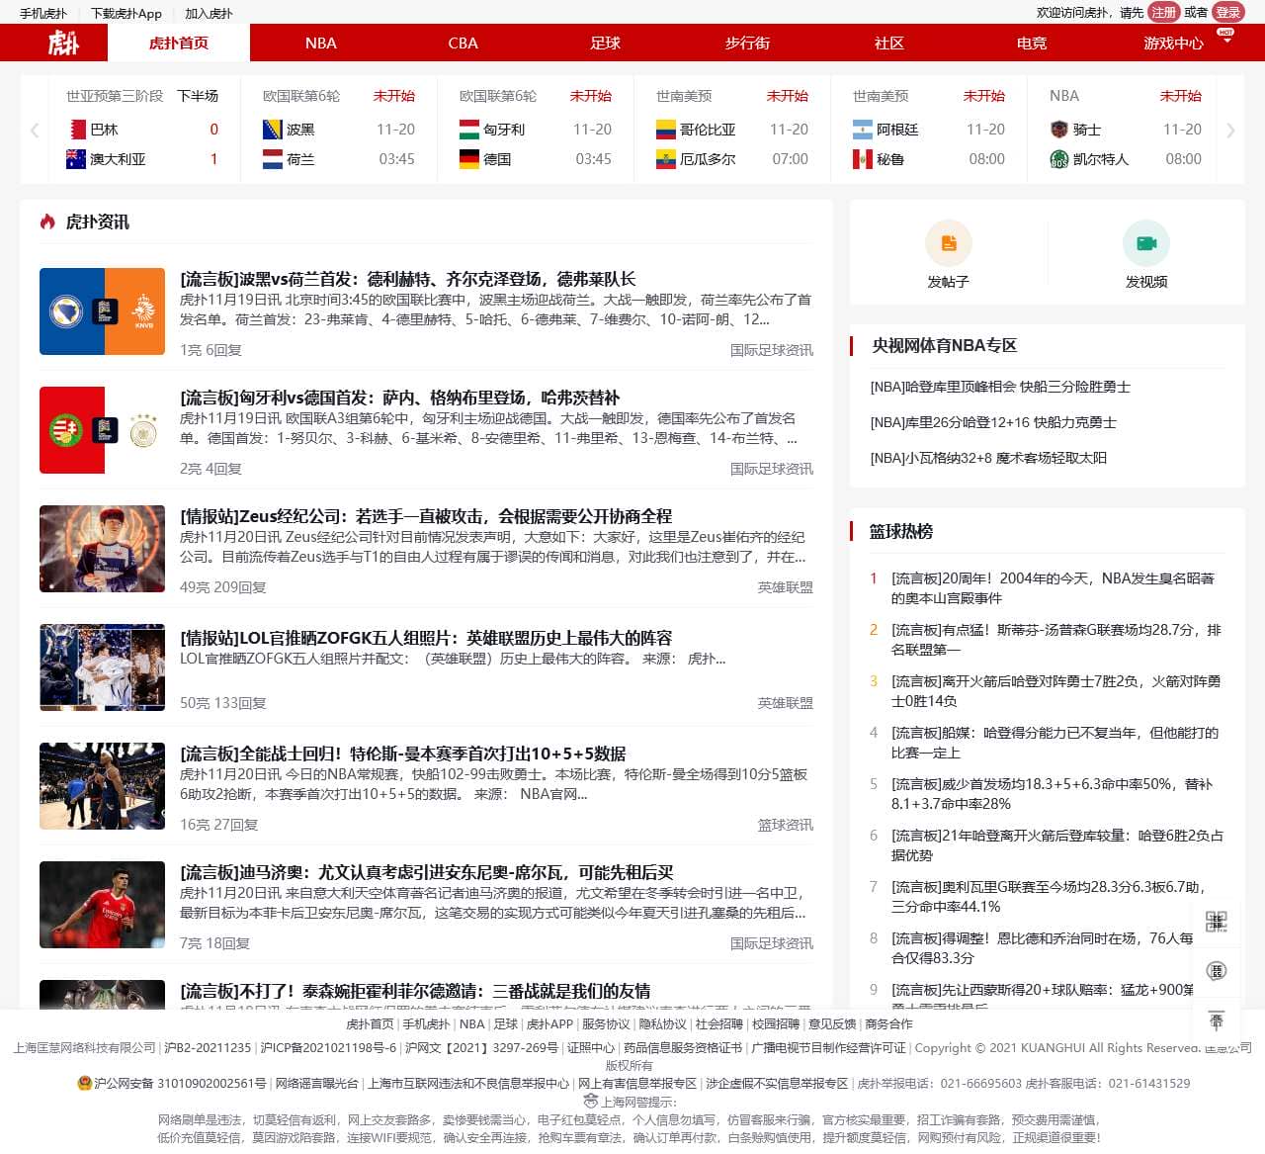This screenshot has width=1265, height=1154.
Task: Click the Celtics team logo next to 凯尔特人
Action: (1059, 159)
